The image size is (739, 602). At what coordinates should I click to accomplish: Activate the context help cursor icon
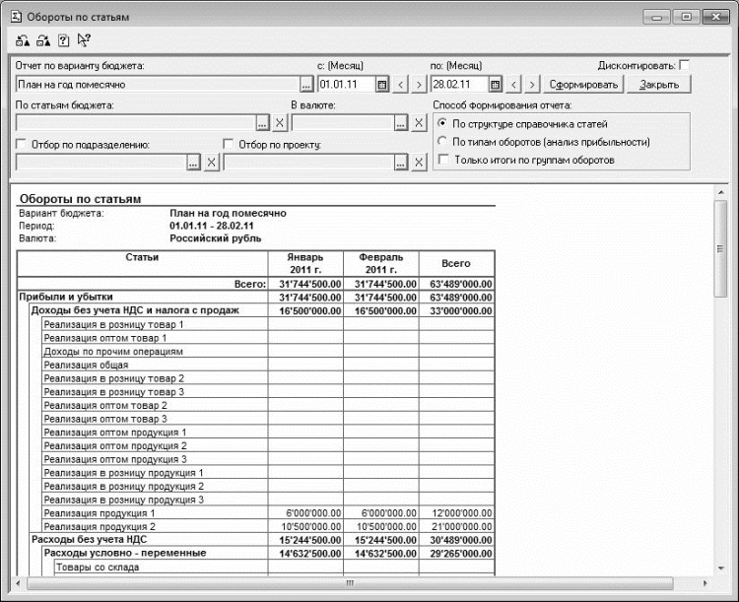pos(84,40)
